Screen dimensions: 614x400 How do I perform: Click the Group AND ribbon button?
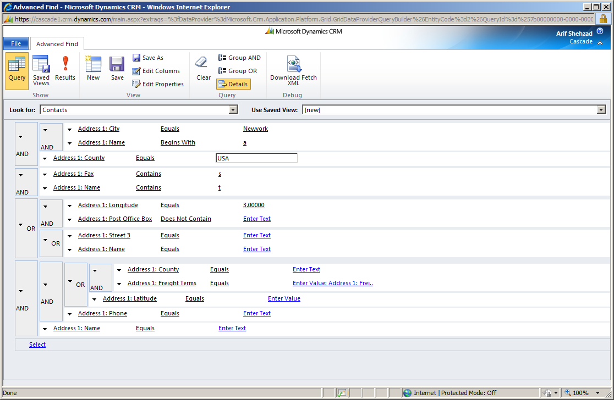coord(239,58)
